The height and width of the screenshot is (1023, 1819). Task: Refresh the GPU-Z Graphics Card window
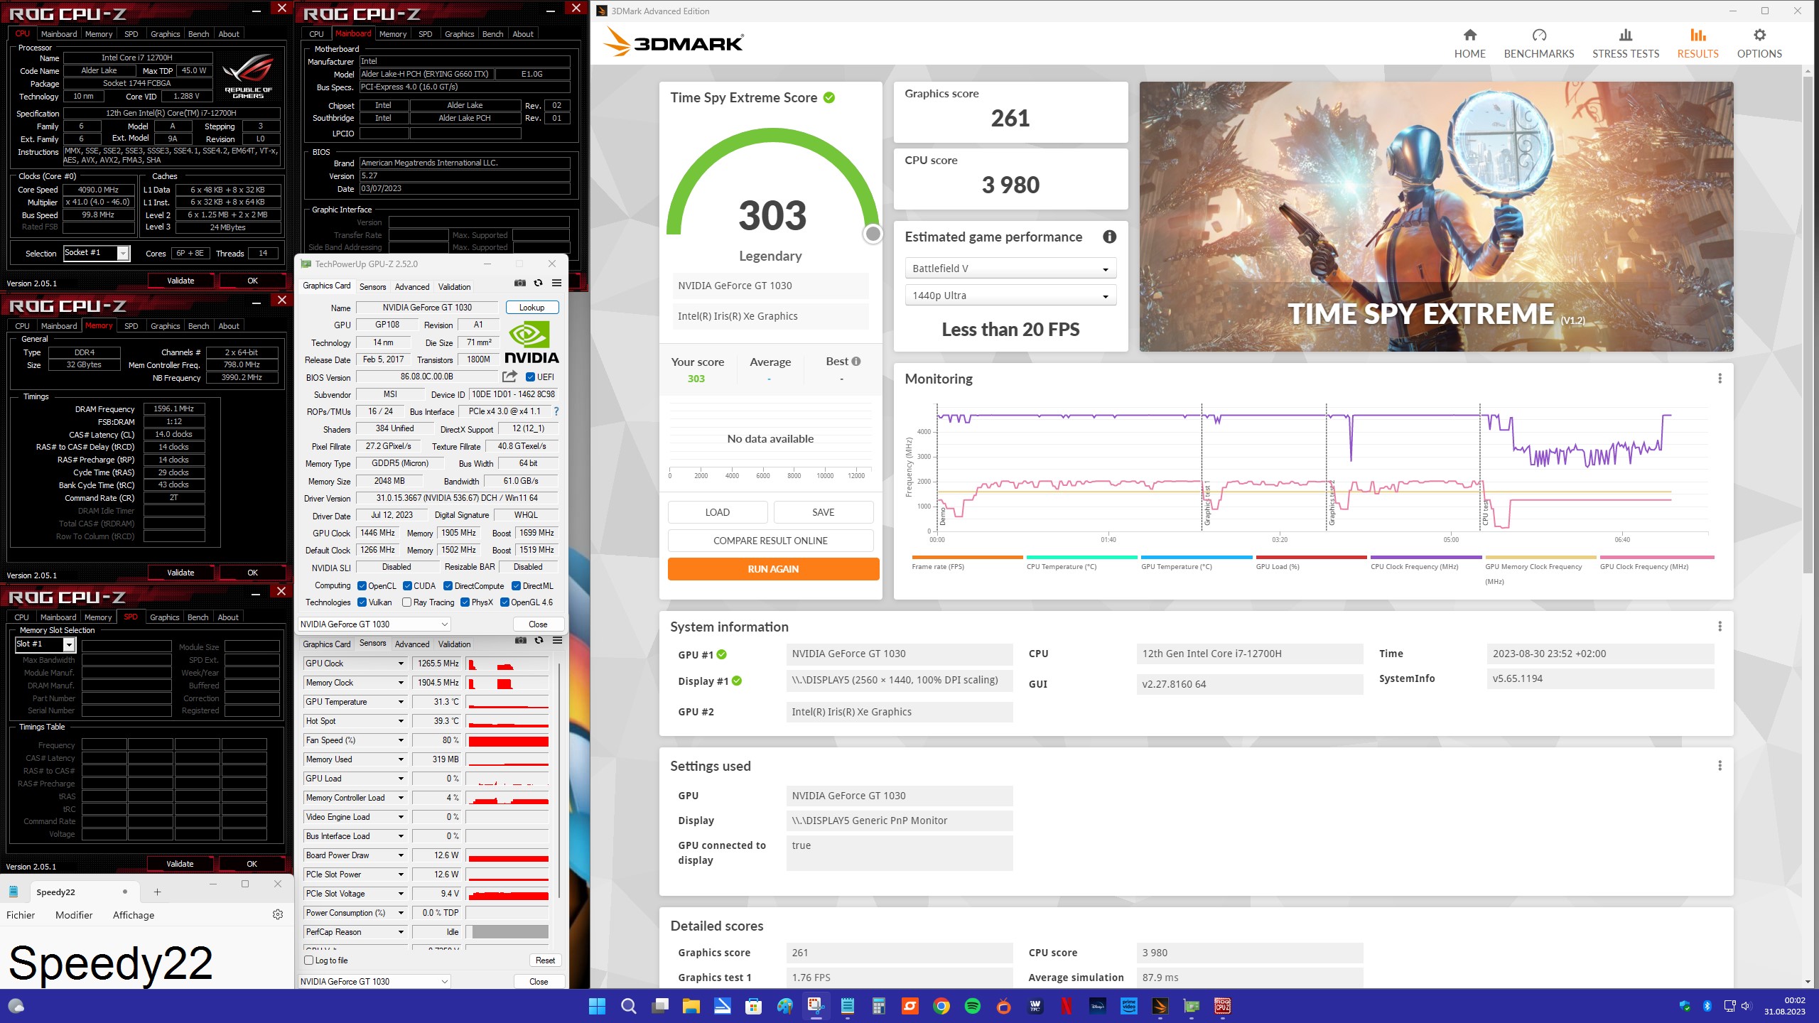pos(538,283)
